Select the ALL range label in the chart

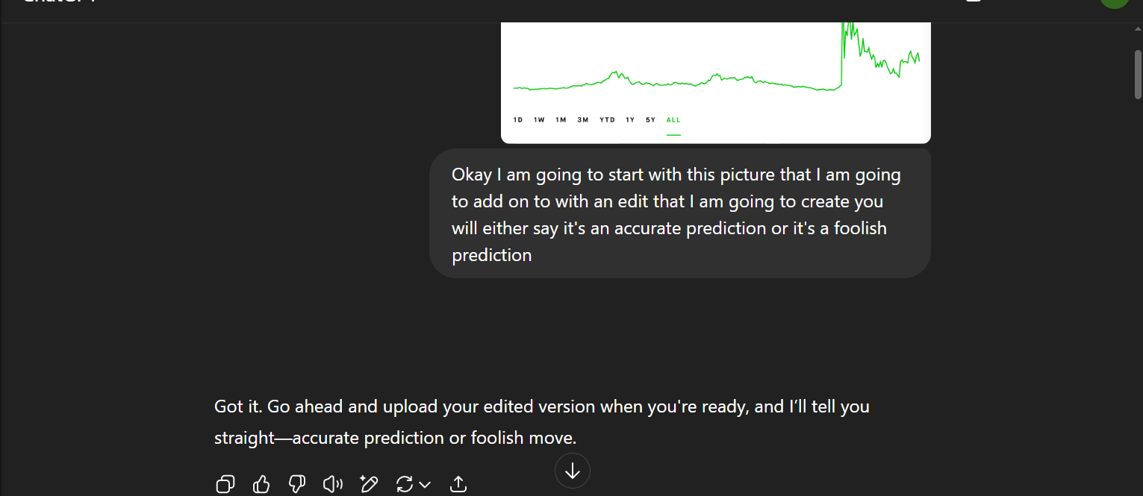coord(673,120)
